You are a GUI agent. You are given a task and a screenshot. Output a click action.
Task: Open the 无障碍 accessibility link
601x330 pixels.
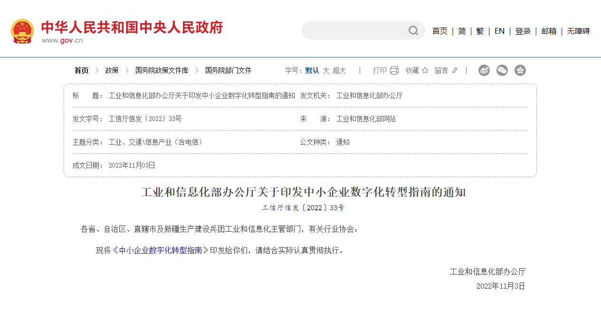coord(578,31)
